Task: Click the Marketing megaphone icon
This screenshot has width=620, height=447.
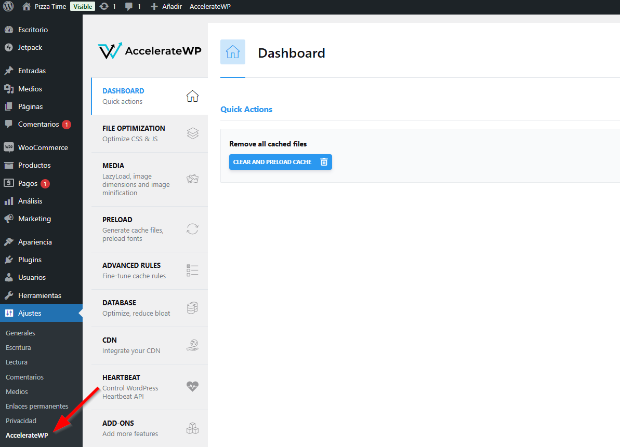Action: pyautogui.click(x=9, y=219)
